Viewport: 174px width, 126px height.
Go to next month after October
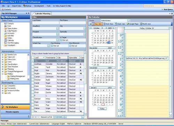tap(102, 28)
